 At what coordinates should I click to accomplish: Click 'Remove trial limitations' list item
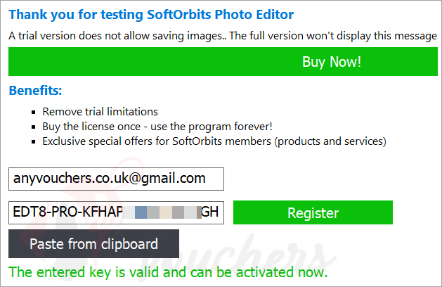pos(100,111)
